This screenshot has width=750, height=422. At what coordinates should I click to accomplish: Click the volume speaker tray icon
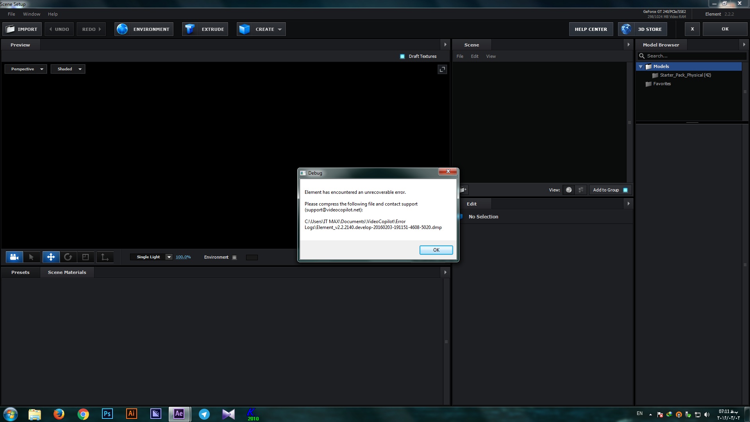click(x=707, y=415)
